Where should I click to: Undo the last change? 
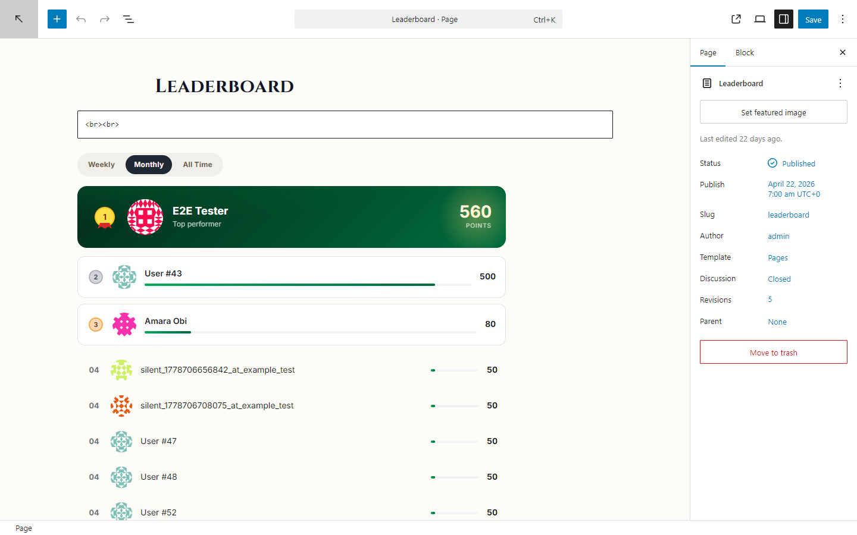point(81,19)
